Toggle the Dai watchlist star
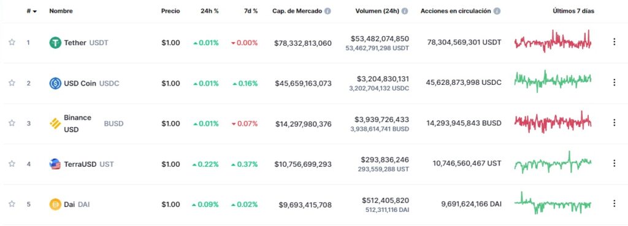The height and width of the screenshot is (226, 628). (x=12, y=204)
